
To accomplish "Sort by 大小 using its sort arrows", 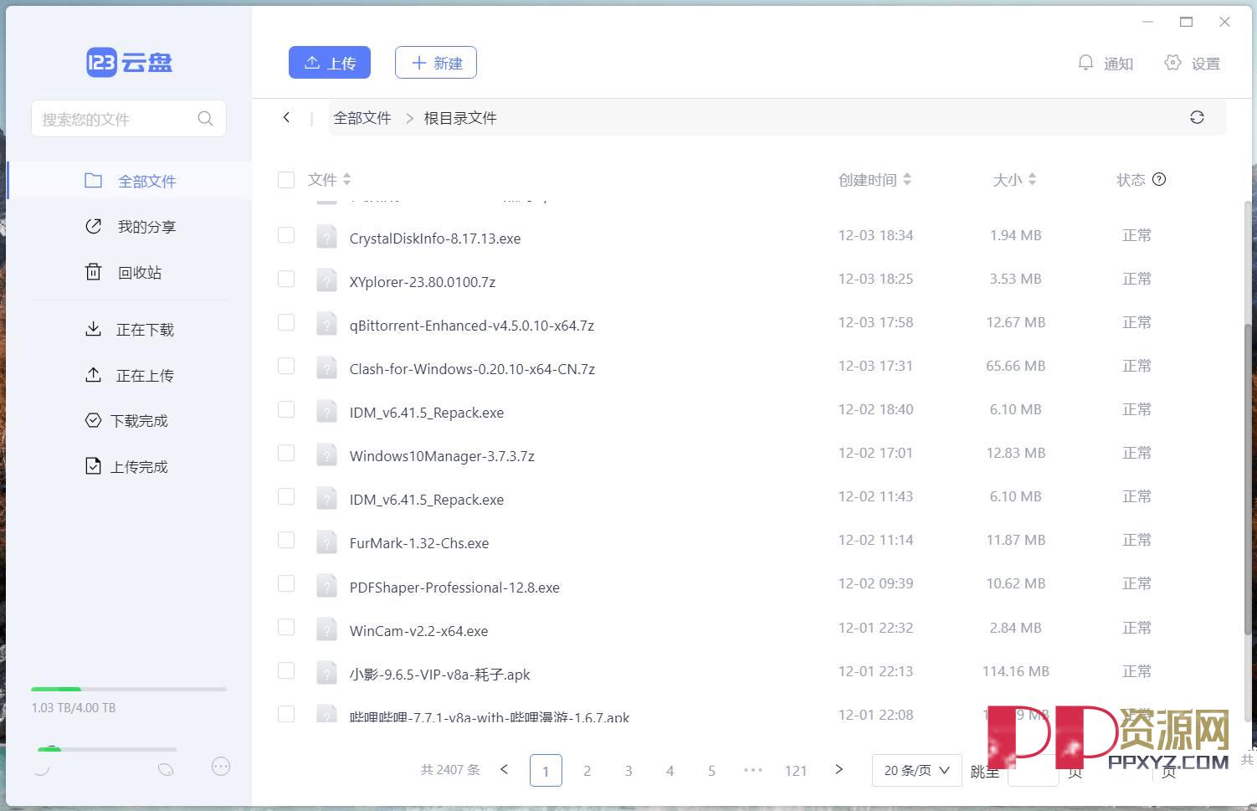I will tap(1032, 179).
